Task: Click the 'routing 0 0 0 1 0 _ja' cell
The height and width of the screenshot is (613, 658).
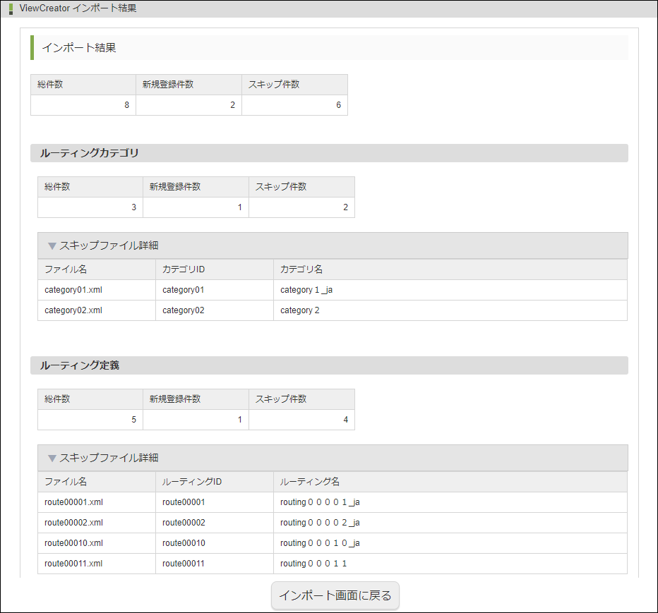Action: [450, 543]
